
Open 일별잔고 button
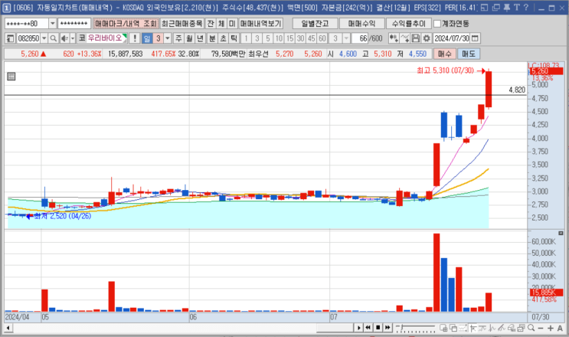(315, 24)
